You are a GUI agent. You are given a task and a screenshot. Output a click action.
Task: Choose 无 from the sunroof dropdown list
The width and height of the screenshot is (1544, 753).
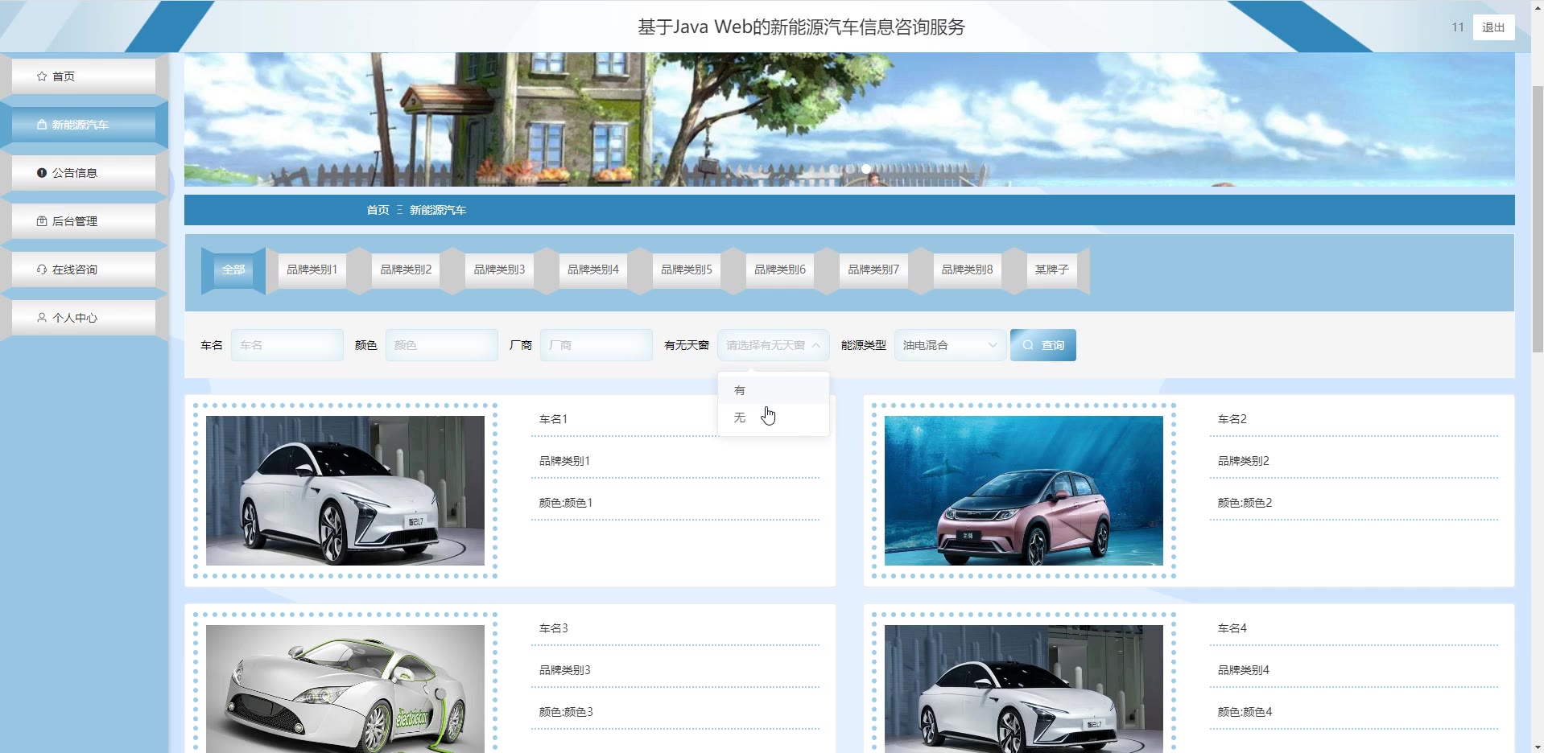pos(773,418)
